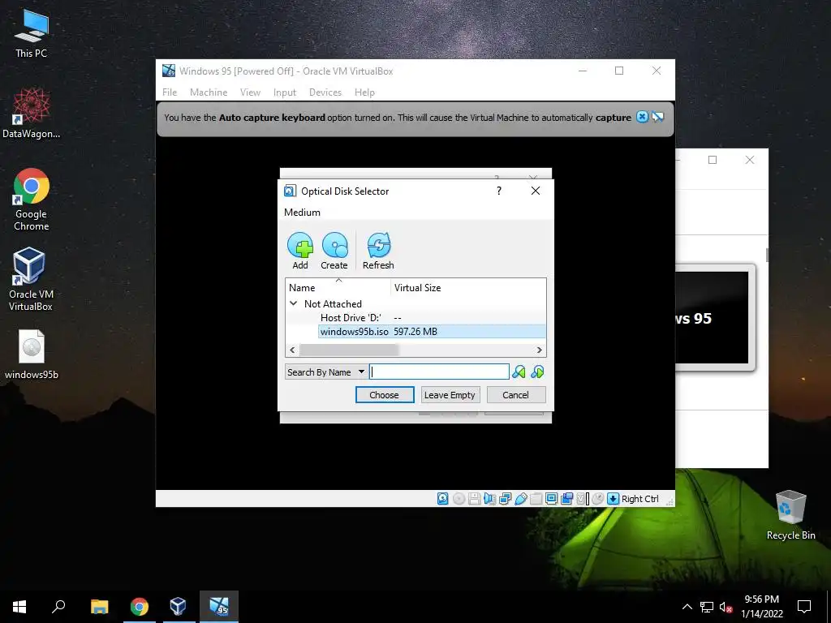Viewport: 831px width, 623px height.
Task: Click the Cancel button
Action: pyautogui.click(x=515, y=395)
